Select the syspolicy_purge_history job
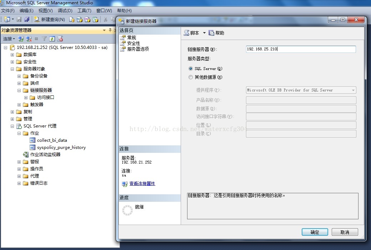Screen dimensions: 371x250 pyautogui.click(x=61, y=147)
